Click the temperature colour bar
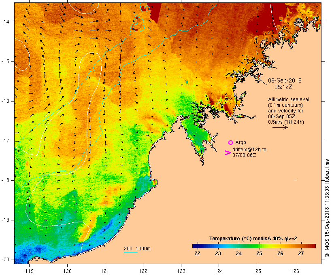332x275 pixels. point(254,246)
